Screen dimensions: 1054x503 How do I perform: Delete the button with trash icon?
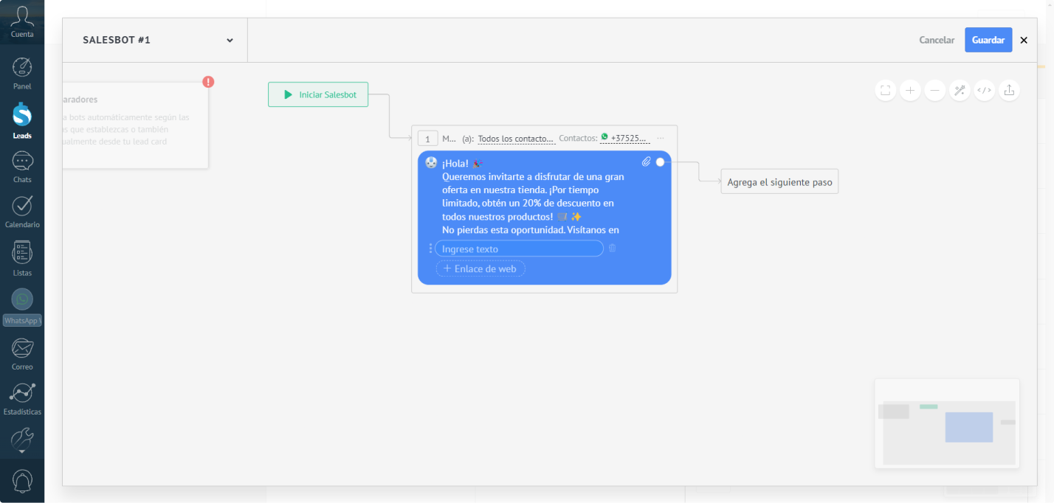tap(612, 249)
